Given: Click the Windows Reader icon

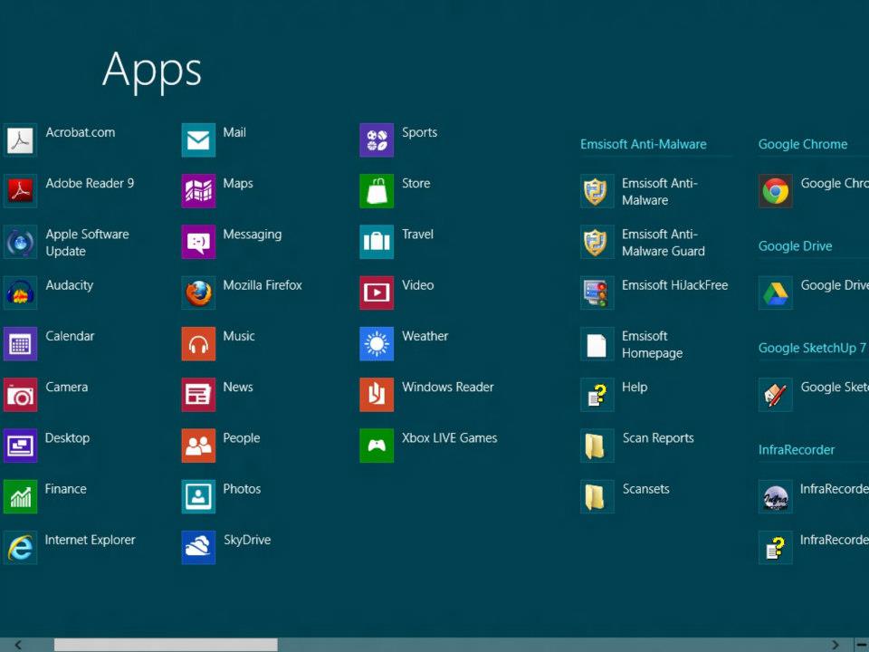Looking at the screenshot, I should pyautogui.click(x=377, y=395).
